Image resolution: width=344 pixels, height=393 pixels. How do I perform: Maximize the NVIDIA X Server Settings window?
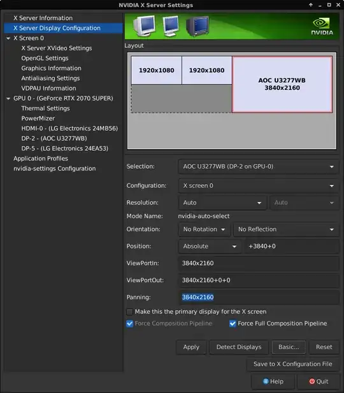pos(329,4)
